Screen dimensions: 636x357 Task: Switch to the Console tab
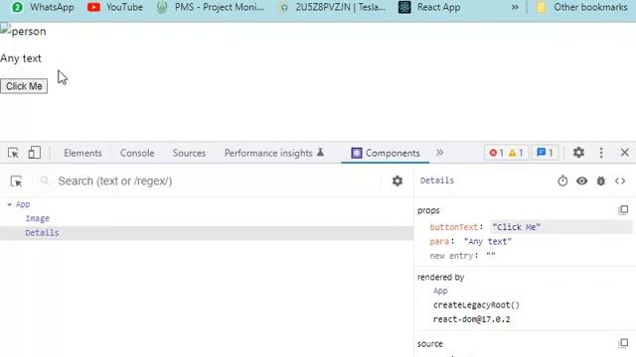137,153
